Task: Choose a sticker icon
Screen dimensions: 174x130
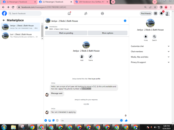Action: 54,121
